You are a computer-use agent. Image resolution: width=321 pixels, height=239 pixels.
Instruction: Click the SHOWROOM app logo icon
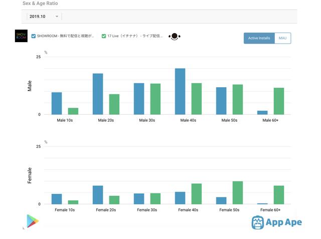(21, 36)
